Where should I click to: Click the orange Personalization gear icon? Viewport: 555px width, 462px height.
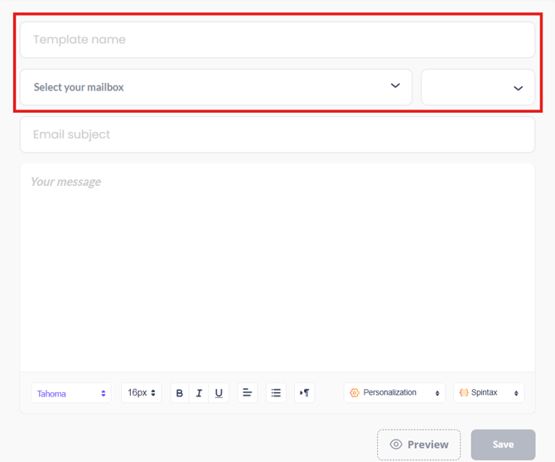[355, 393]
